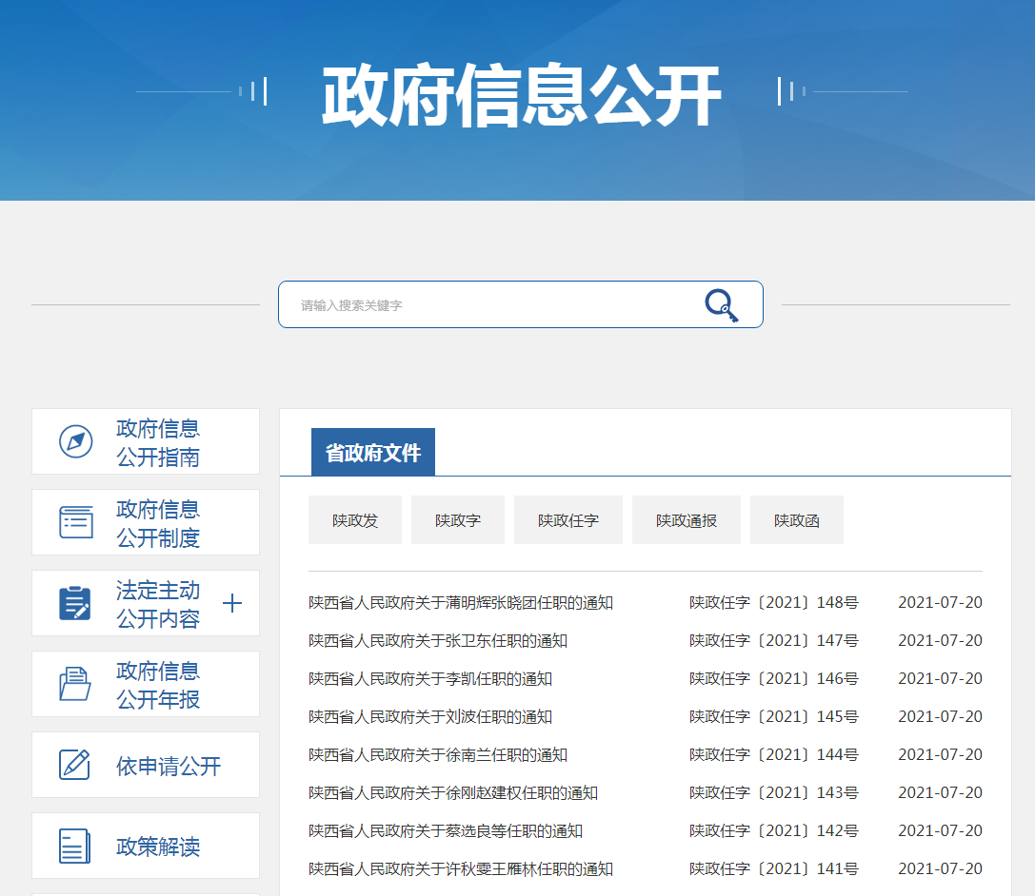1035x896 pixels.
Task: Click the magnifying glass search icon
Action: 721,305
